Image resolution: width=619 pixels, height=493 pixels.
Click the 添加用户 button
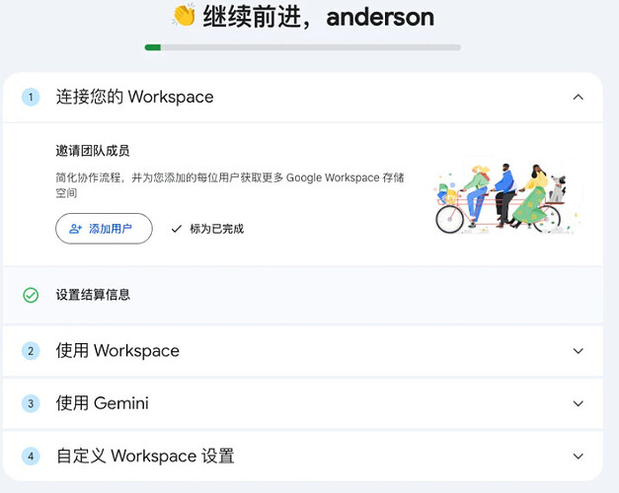[x=104, y=229]
